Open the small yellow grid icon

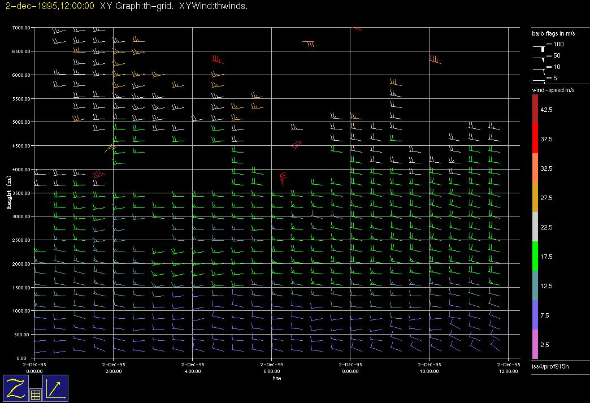click(x=35, y=395)
